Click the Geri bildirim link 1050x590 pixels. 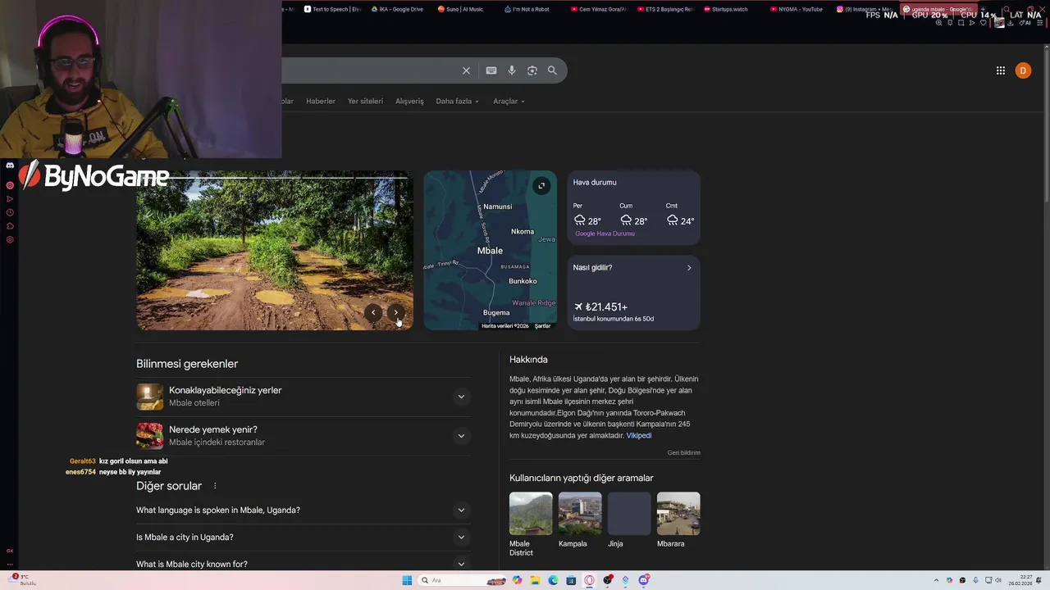pos(683,452)
